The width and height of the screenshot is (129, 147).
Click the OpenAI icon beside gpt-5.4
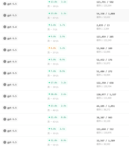point(5,27)
